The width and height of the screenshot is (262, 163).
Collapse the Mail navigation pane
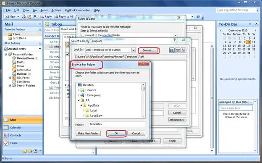tap(39, 24)
